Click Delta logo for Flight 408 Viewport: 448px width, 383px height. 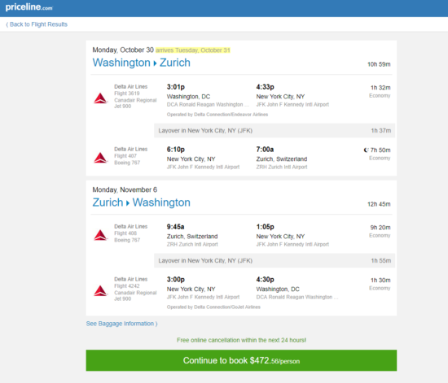(100, 235)
